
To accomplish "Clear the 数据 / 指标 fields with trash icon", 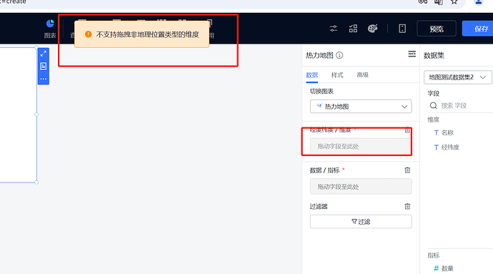I will pyautogui.click(x=407, y=170).
